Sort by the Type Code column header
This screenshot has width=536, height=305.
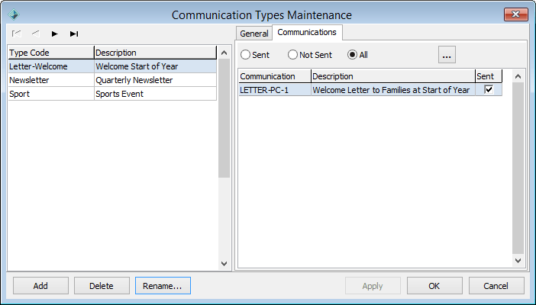tap(50, 53)
